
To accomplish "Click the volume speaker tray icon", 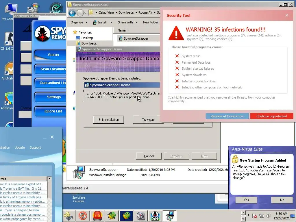I will click(x=268, y=216).
